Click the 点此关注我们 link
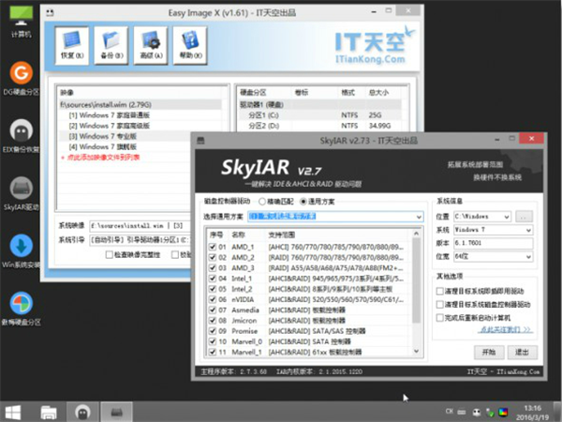The image size is (562, 422). coord(498,330)
